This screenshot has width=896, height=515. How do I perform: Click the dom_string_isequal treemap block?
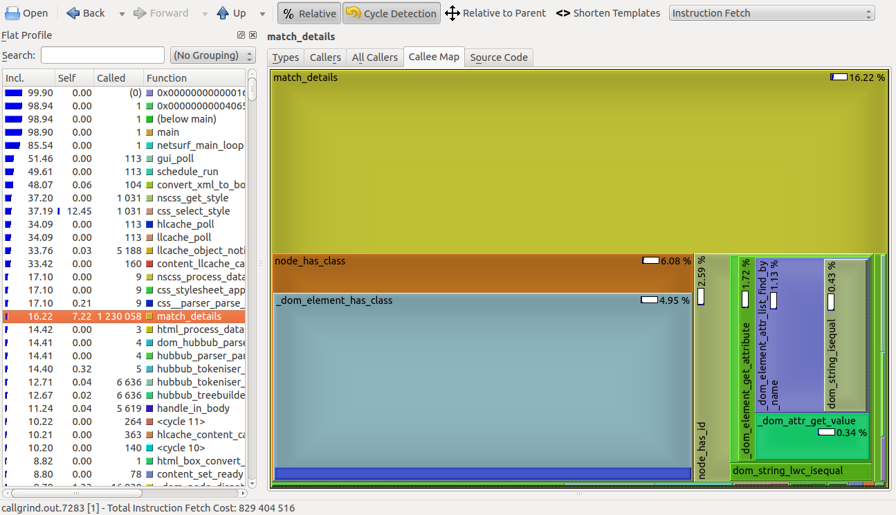coord(845,334)
